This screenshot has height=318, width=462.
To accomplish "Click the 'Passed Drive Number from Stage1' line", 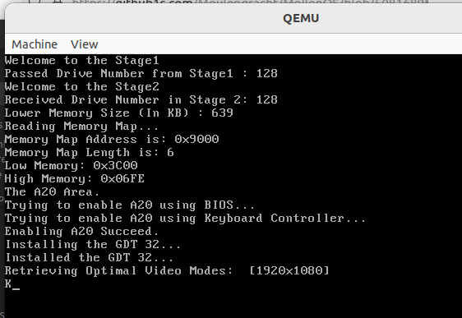I will pos(141,74).
